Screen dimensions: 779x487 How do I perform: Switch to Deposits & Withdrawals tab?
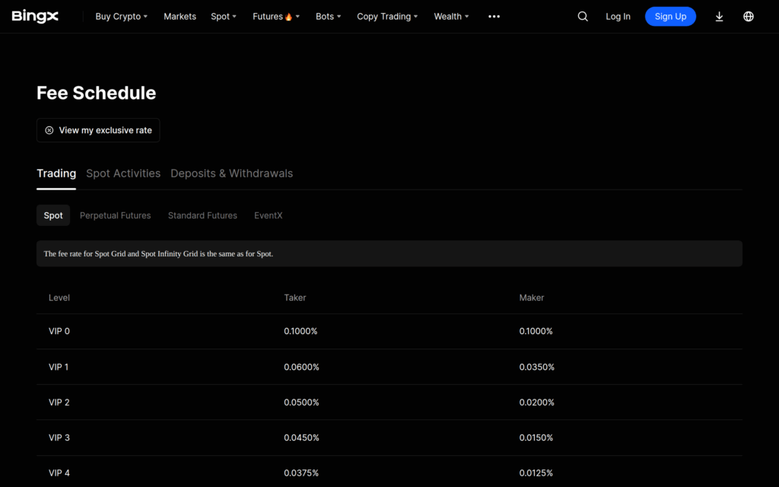click(231, 173)
